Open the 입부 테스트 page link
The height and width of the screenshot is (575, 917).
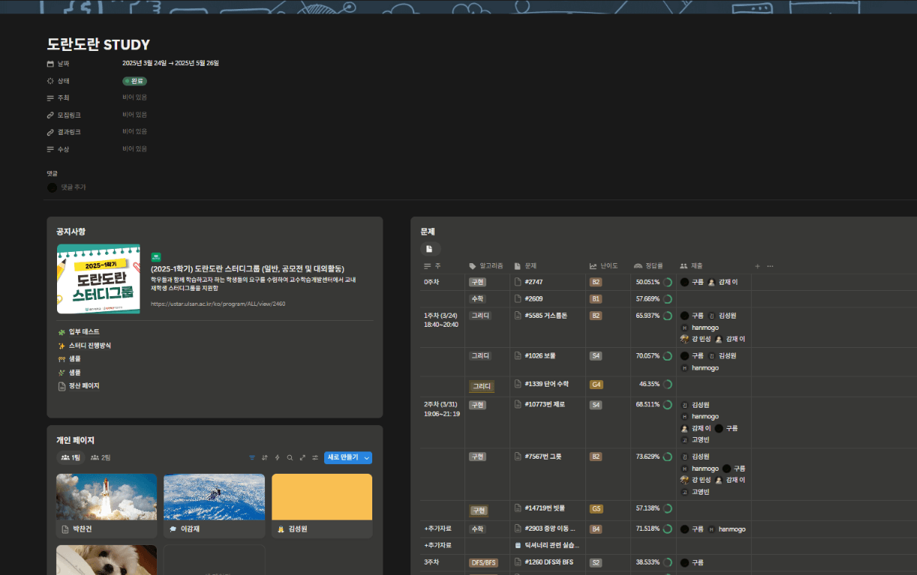pyautogui.click(x=84, y=332)
